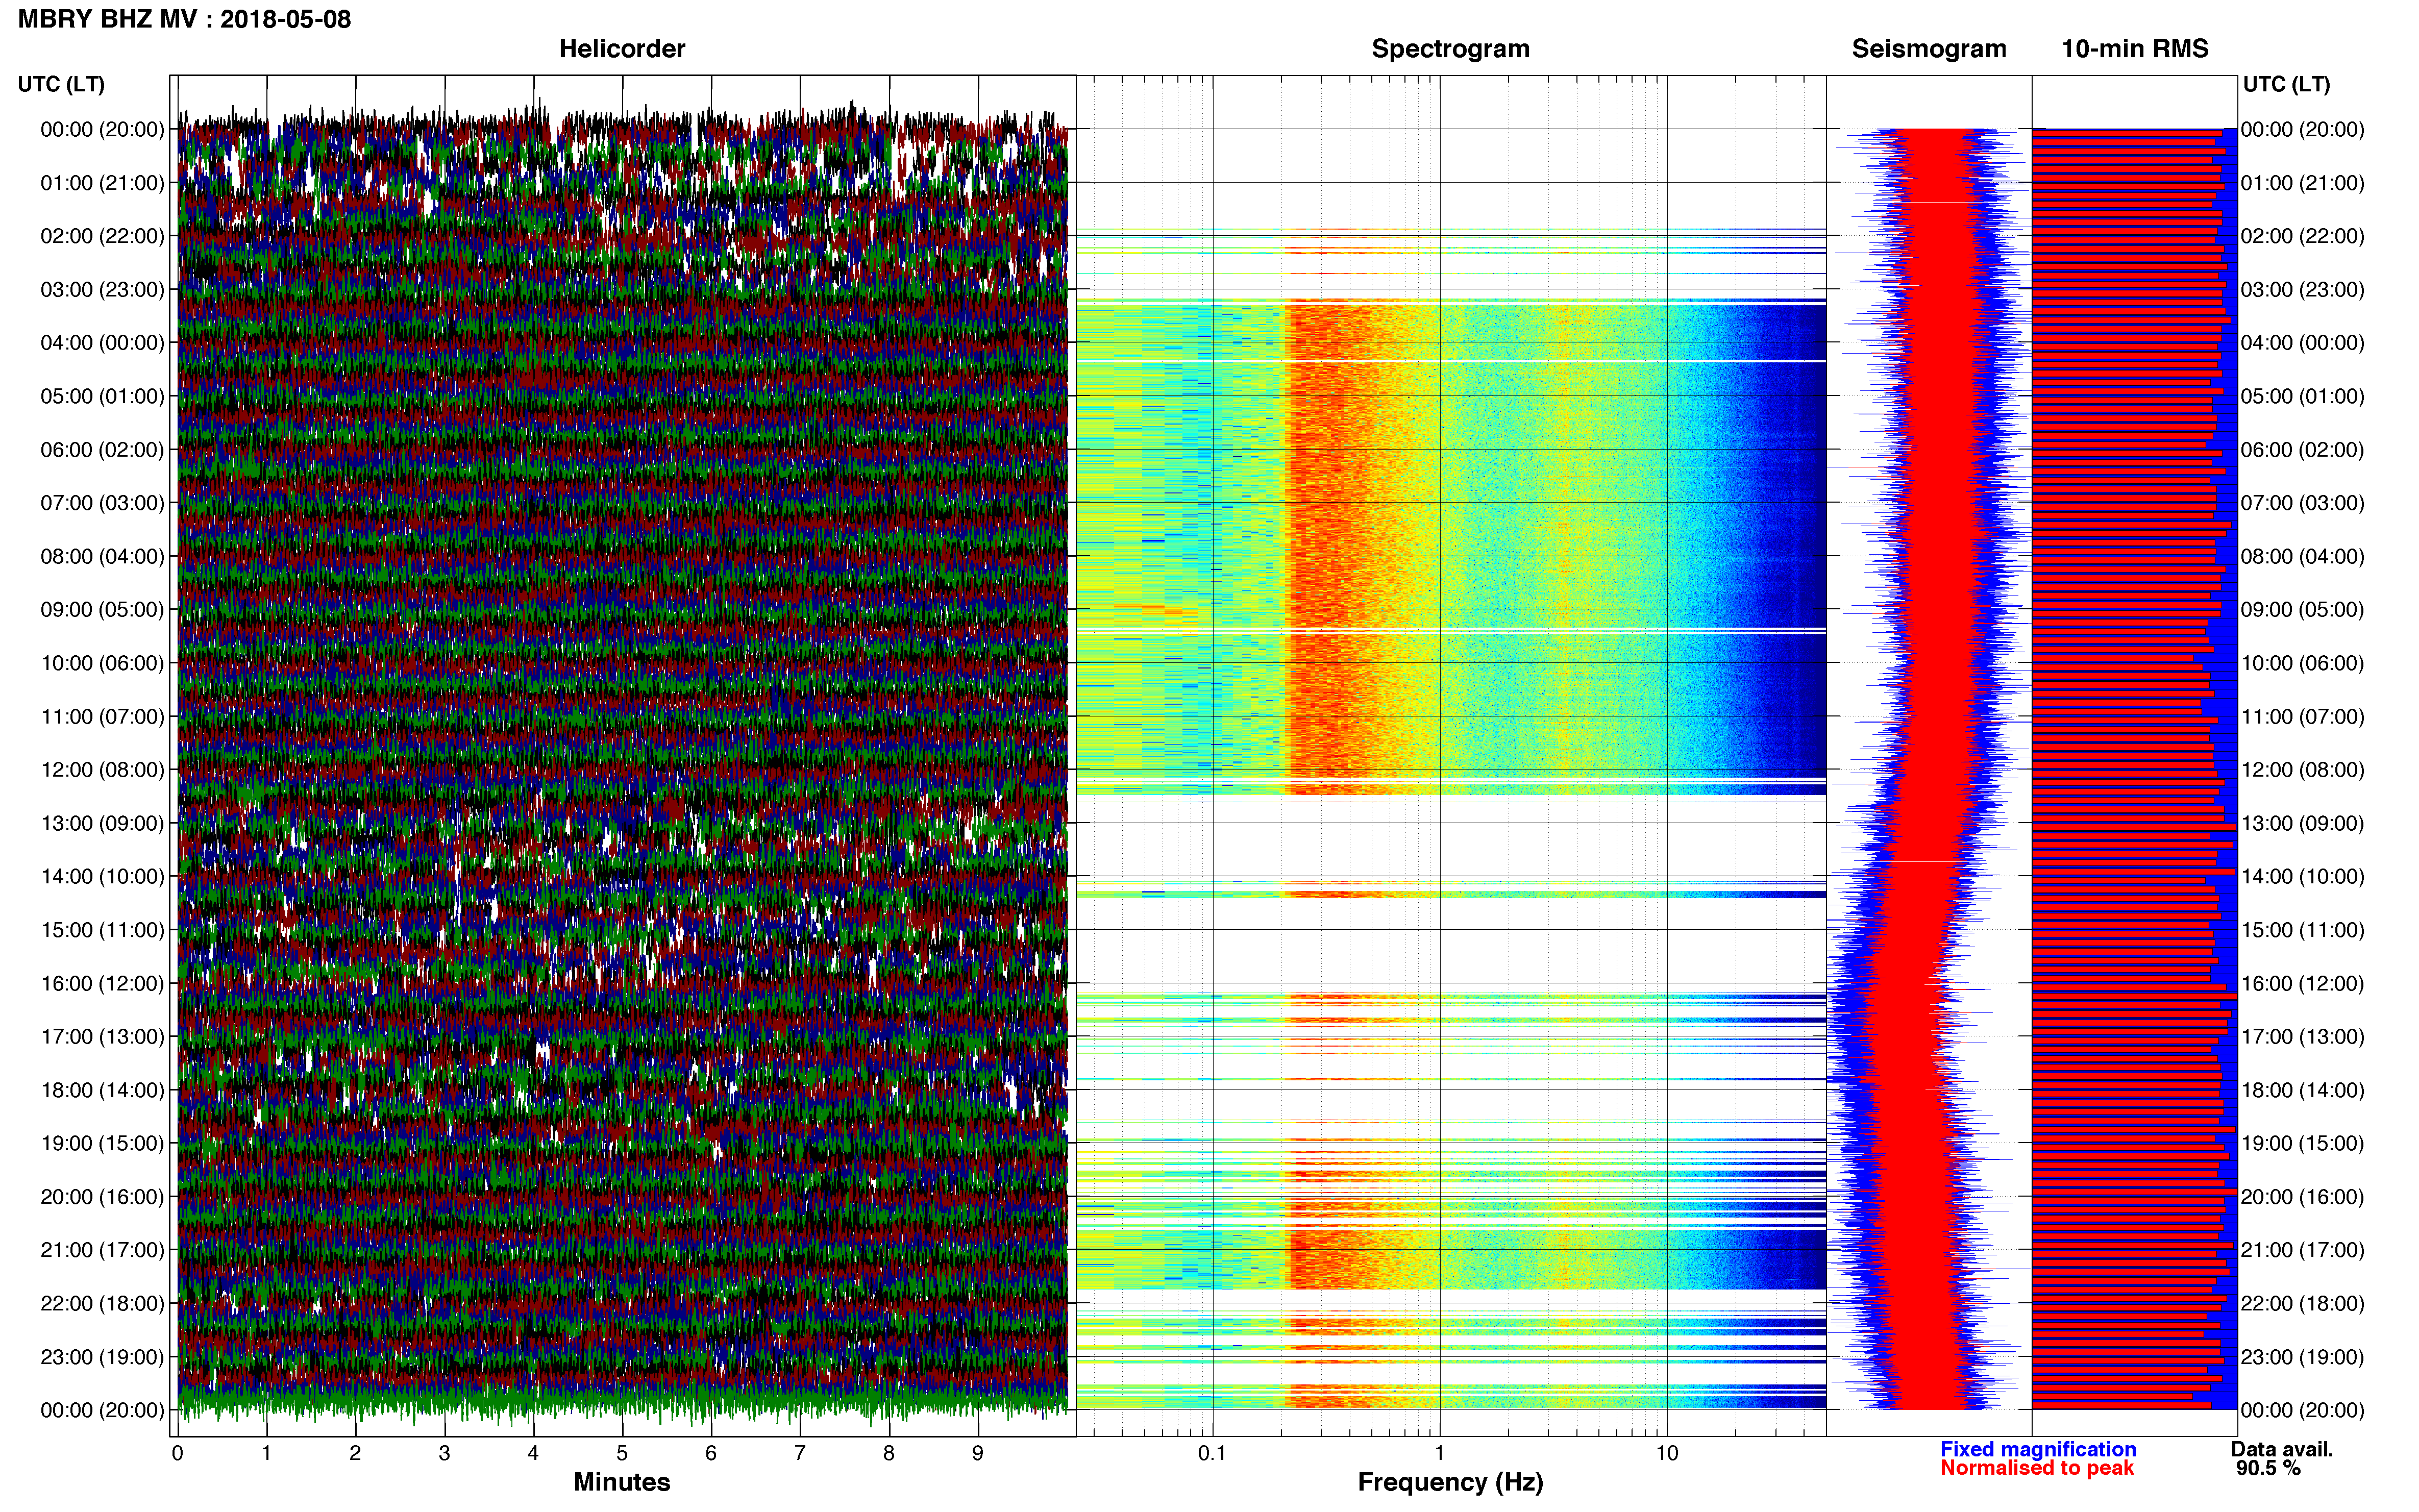Viewport: 2419px width, 1512px height.
Task: Click left time label '20:00 (16:00)'
Action: (102, 1197)
